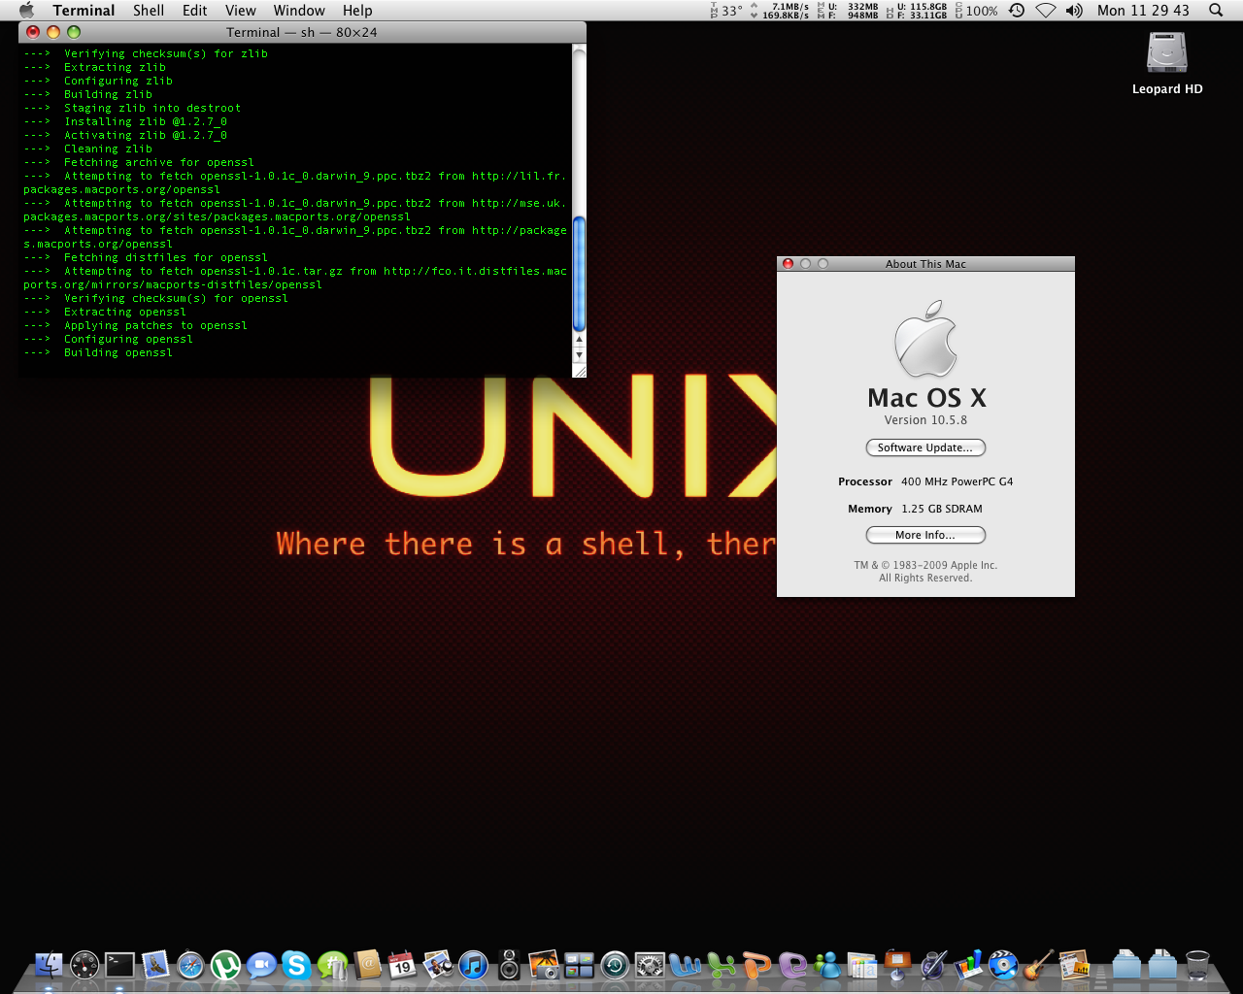Click the CPU 100% monitor in menu bar

(x=976, y=11)
